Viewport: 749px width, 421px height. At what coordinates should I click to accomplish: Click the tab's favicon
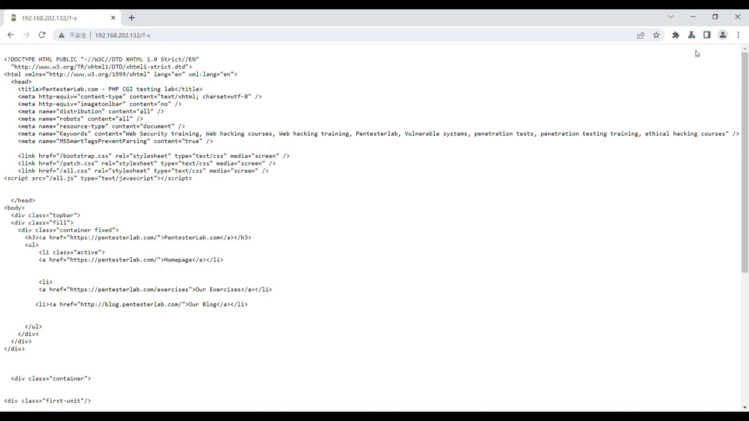[13, 18]
